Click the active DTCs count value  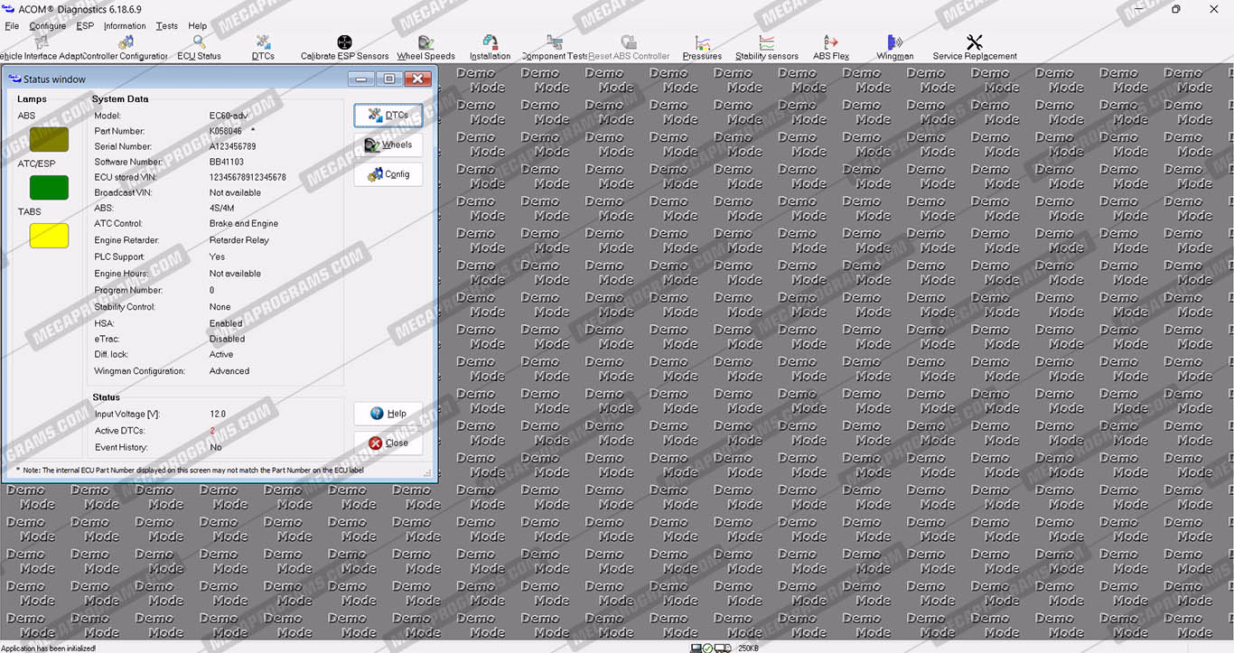pyautogui.click(x=213, y=431)
